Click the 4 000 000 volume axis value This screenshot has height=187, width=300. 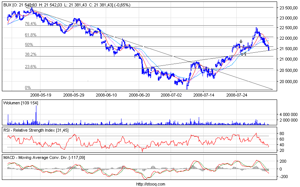[288, 114]
